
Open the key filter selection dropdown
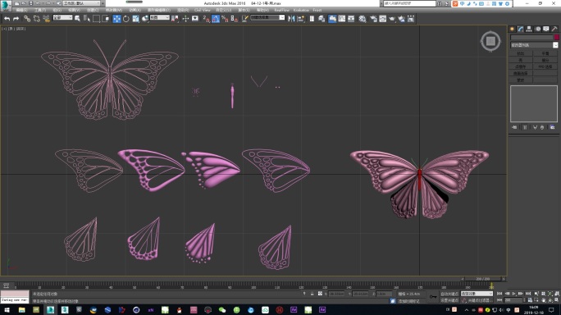(477, 294)
